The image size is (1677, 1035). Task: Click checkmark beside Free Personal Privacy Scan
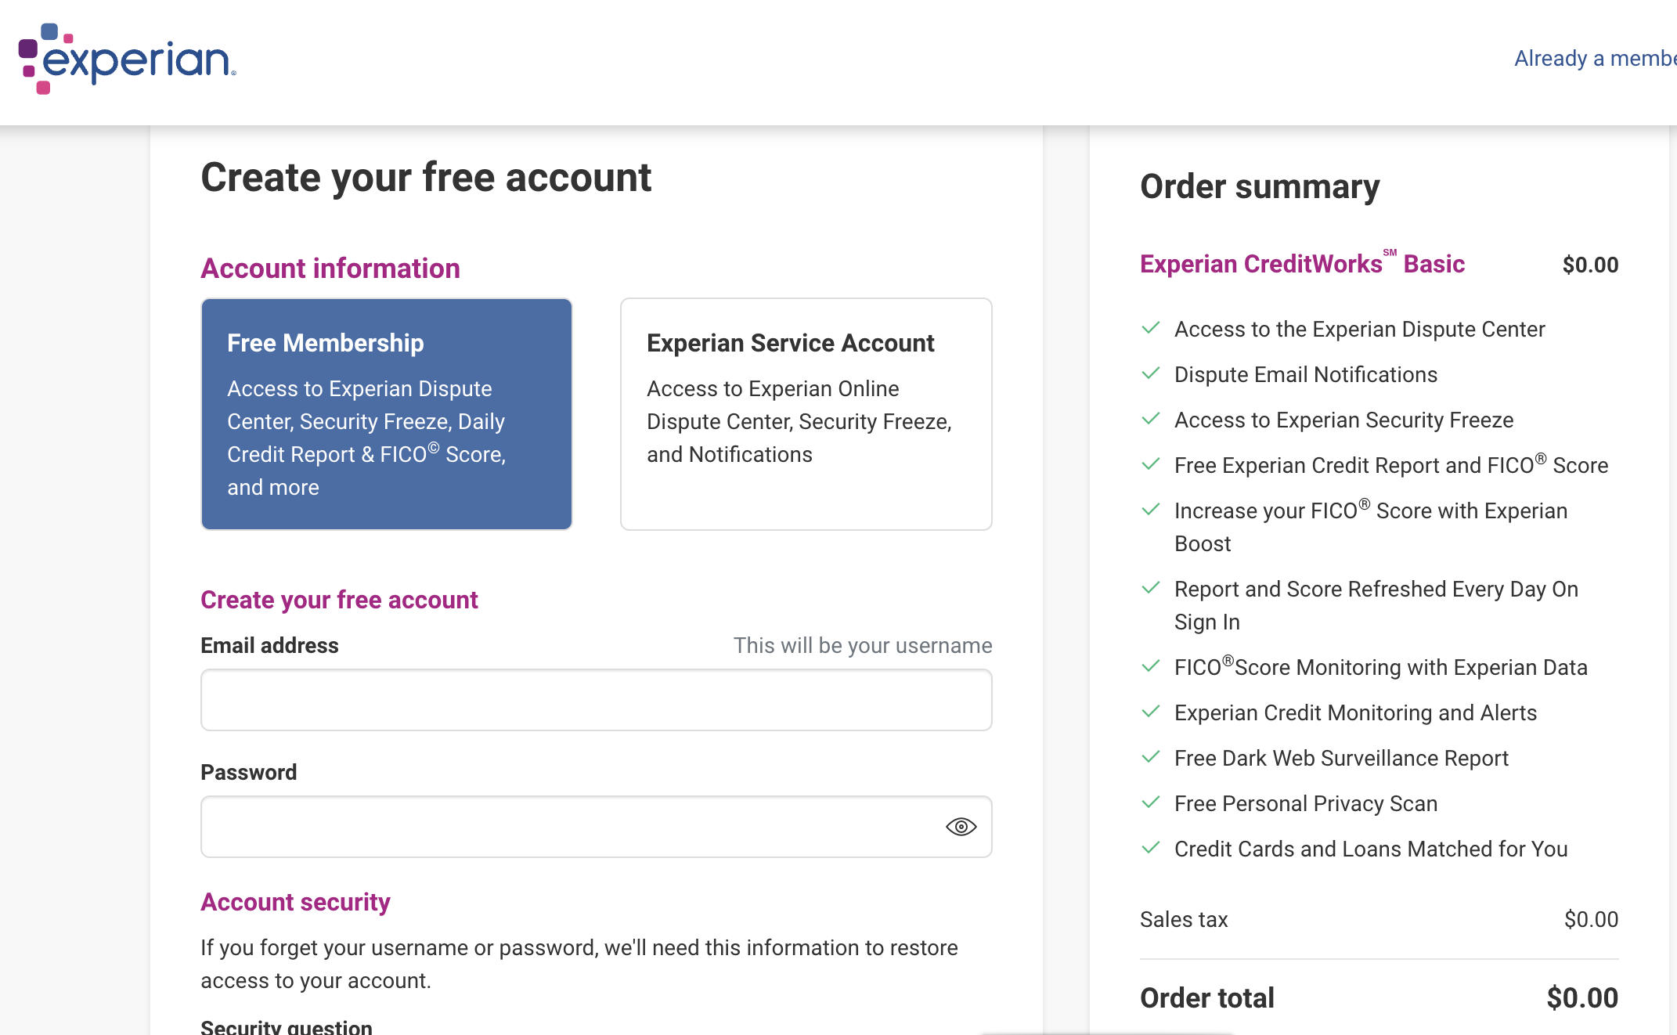pyautogui.click(x=1151, y=802)
